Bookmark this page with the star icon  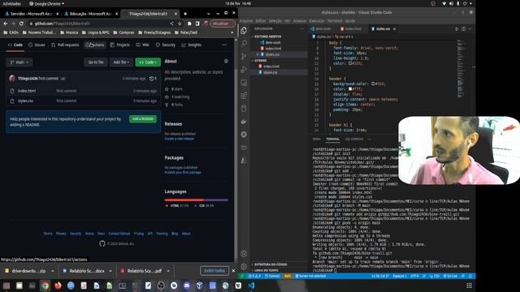[x=180, y=24]
